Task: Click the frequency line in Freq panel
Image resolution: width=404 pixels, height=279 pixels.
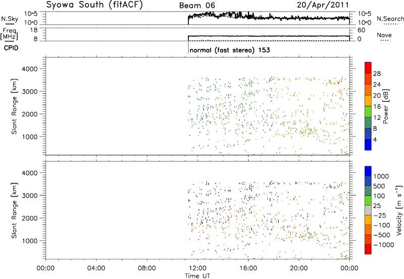Action: (x=269, y=36)
